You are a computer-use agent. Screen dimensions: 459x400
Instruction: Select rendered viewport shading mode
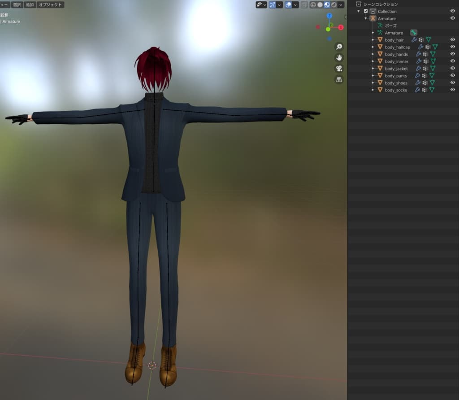pyautogui.click(x=333, y=4)
